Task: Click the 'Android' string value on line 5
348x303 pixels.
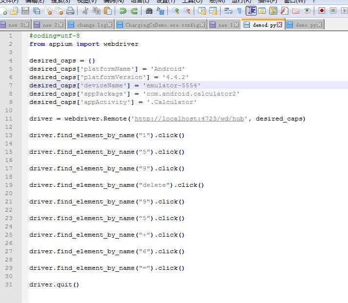Action: click(x=167, y=69)
